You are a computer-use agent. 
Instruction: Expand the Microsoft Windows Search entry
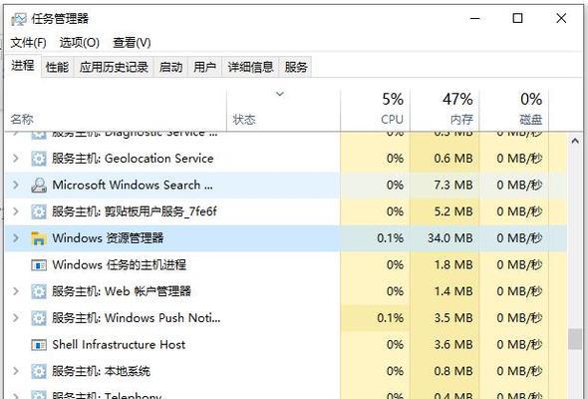coord(15,185)
